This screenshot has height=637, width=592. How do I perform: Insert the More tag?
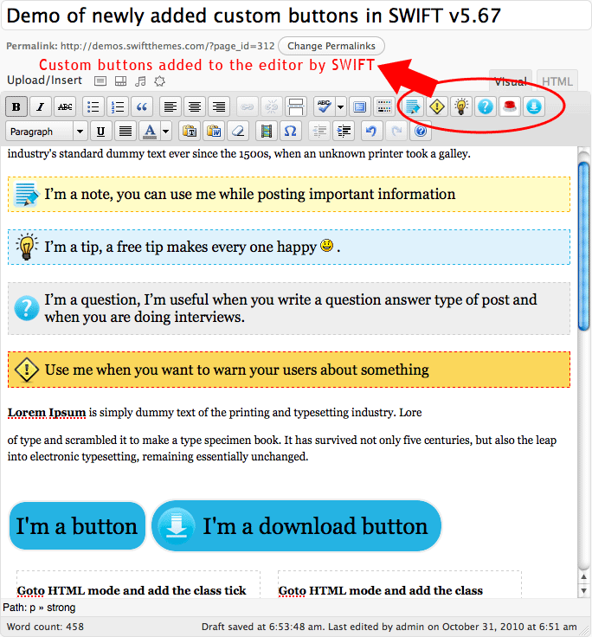pos(296,106)
